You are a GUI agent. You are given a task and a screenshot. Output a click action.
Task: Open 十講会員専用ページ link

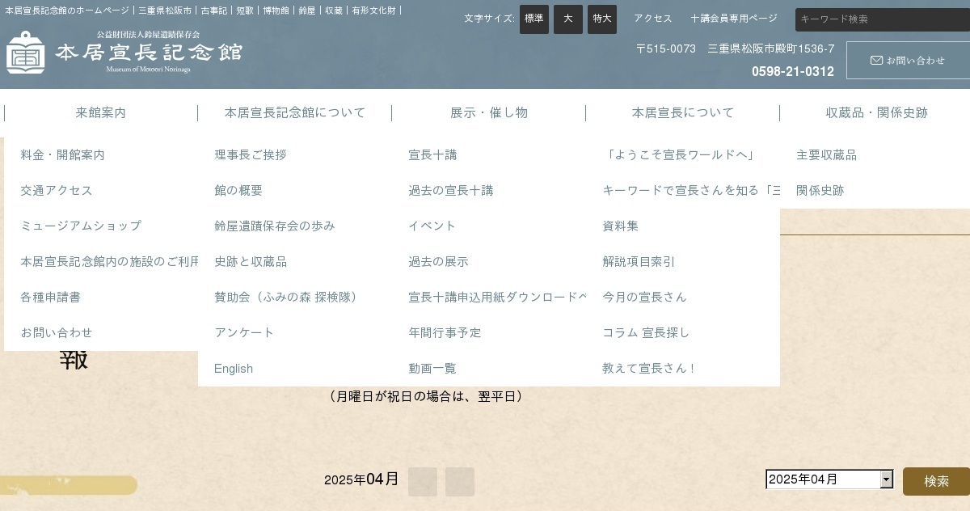734,19
